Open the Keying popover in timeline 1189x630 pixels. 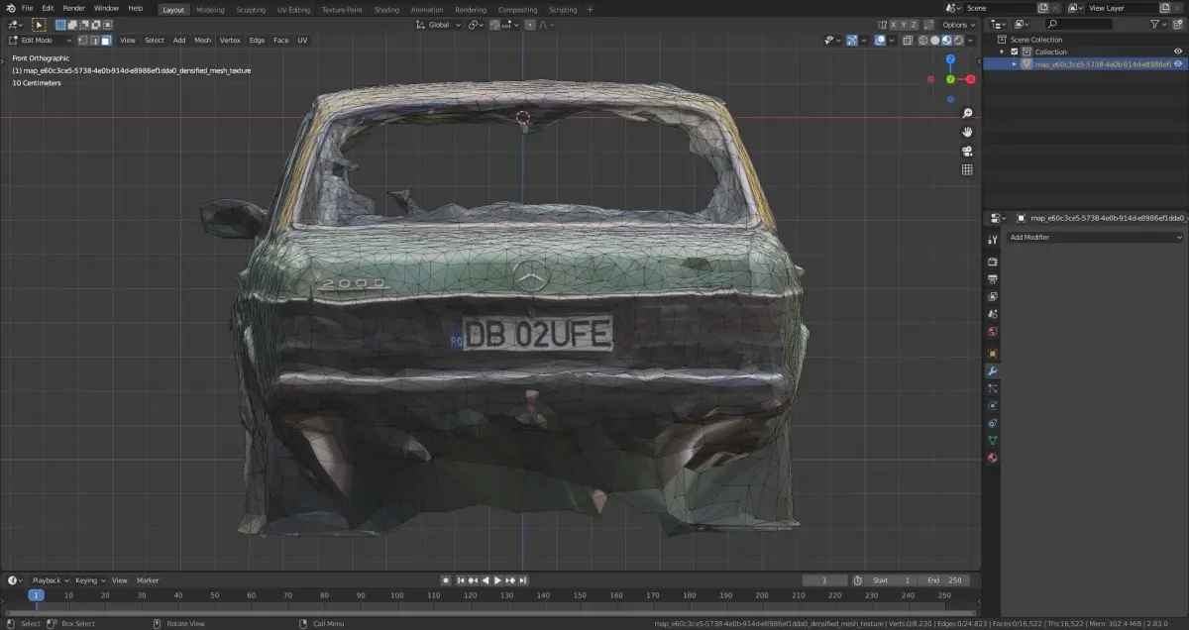(89, 580)
